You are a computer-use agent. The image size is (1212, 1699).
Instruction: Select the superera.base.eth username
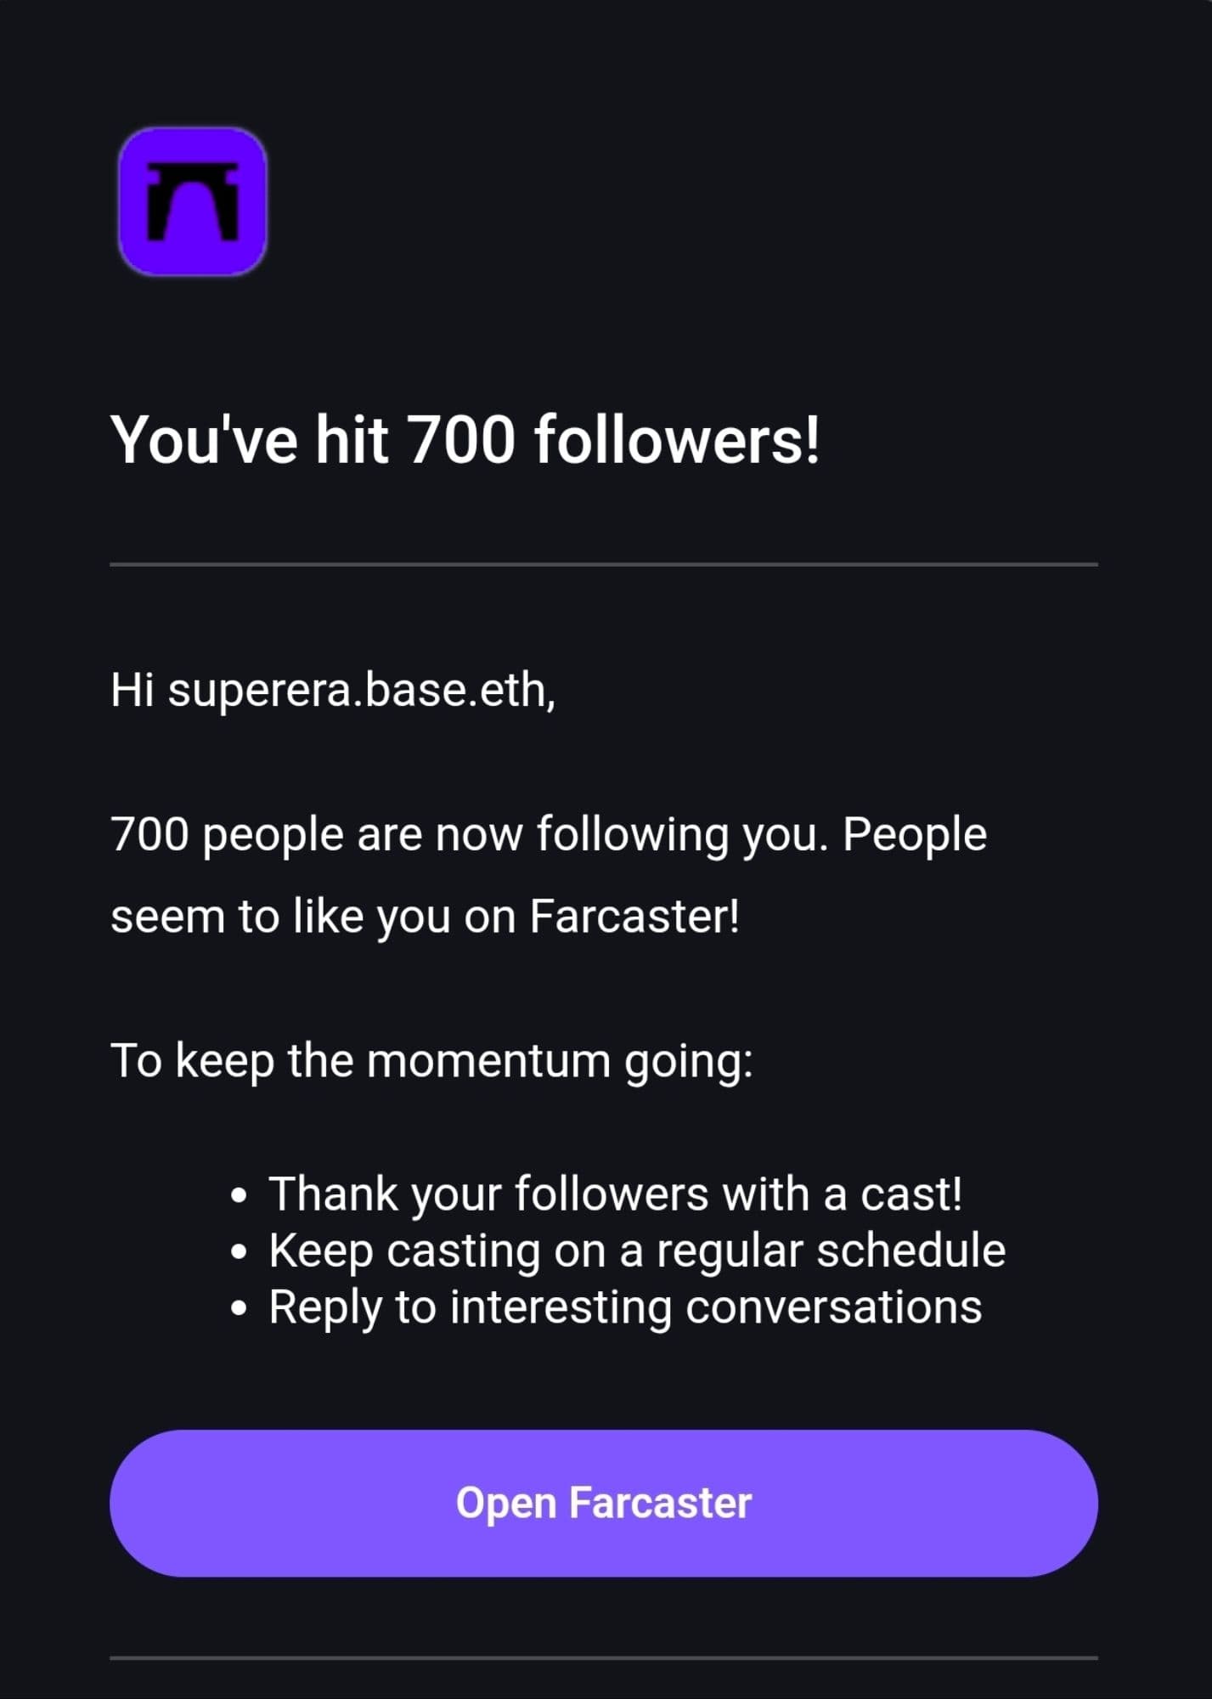click(x=360, y=690)
